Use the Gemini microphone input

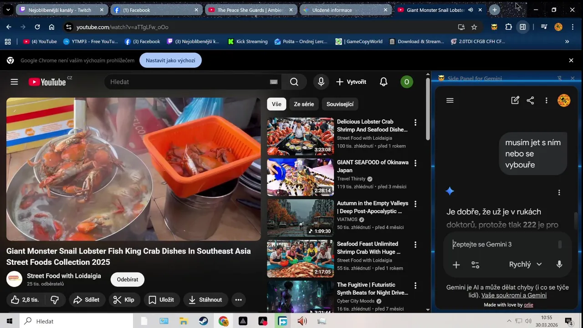point(559,264)
